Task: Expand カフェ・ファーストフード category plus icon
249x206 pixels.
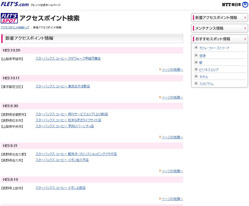Action: click(x=196, y=47)
